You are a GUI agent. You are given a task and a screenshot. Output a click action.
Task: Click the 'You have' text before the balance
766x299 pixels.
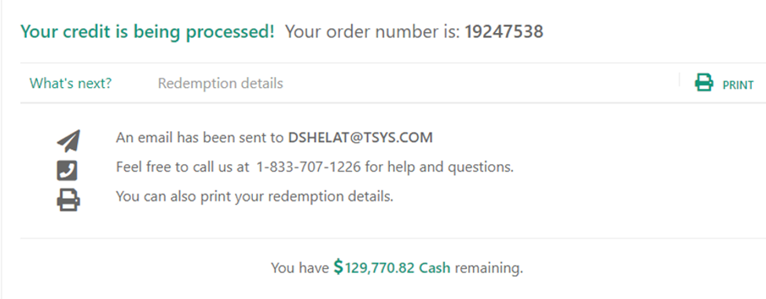click(300, 268)
